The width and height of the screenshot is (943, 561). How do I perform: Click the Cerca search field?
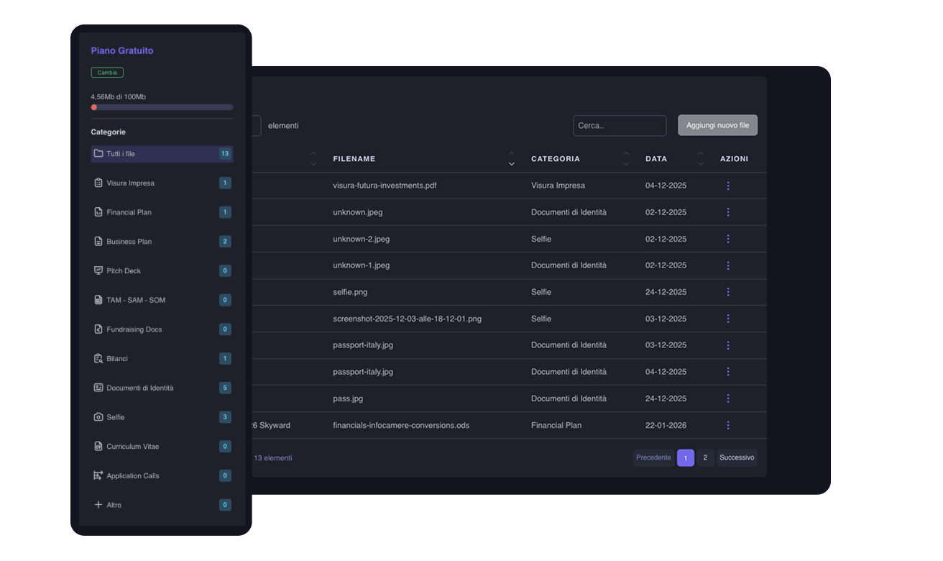tap(619, 126)
